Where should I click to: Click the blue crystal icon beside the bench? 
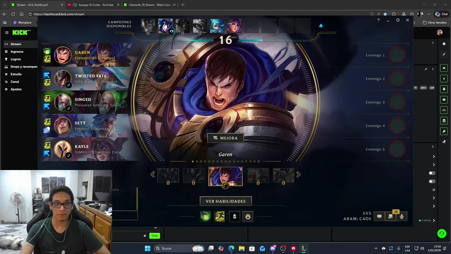pos(321,26)
